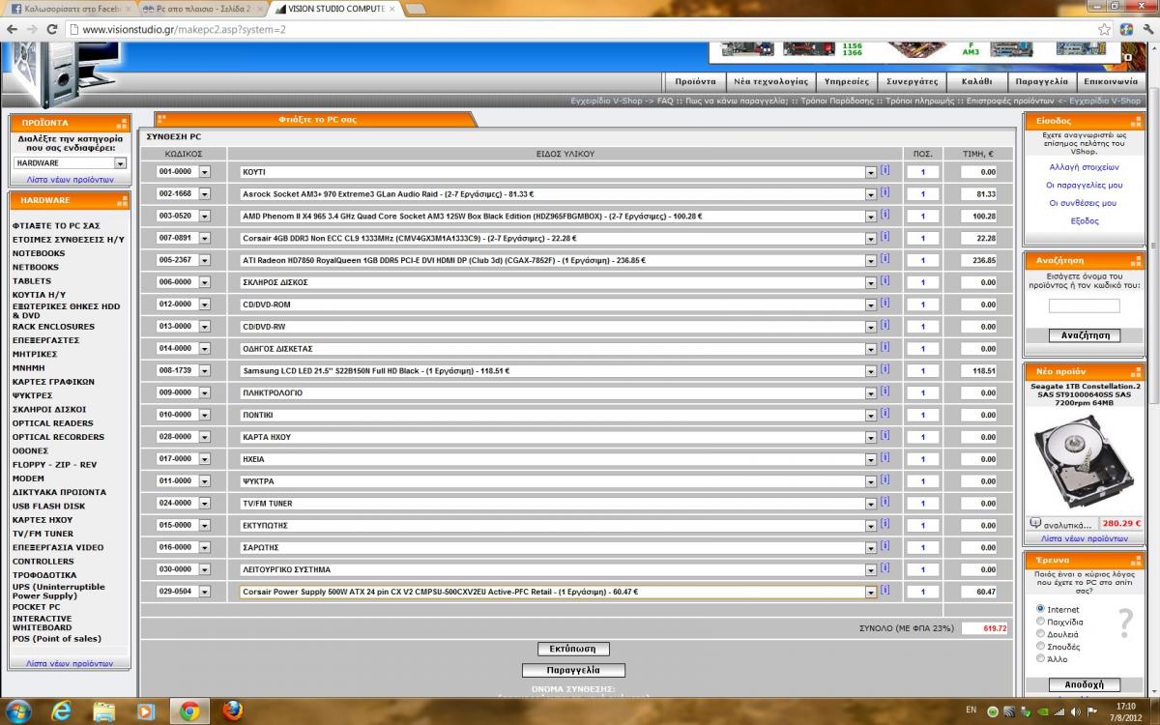Click info icon for Samsung LCD LED row
The width and height of the screenshot is (1160, 725).
point(884,369)
